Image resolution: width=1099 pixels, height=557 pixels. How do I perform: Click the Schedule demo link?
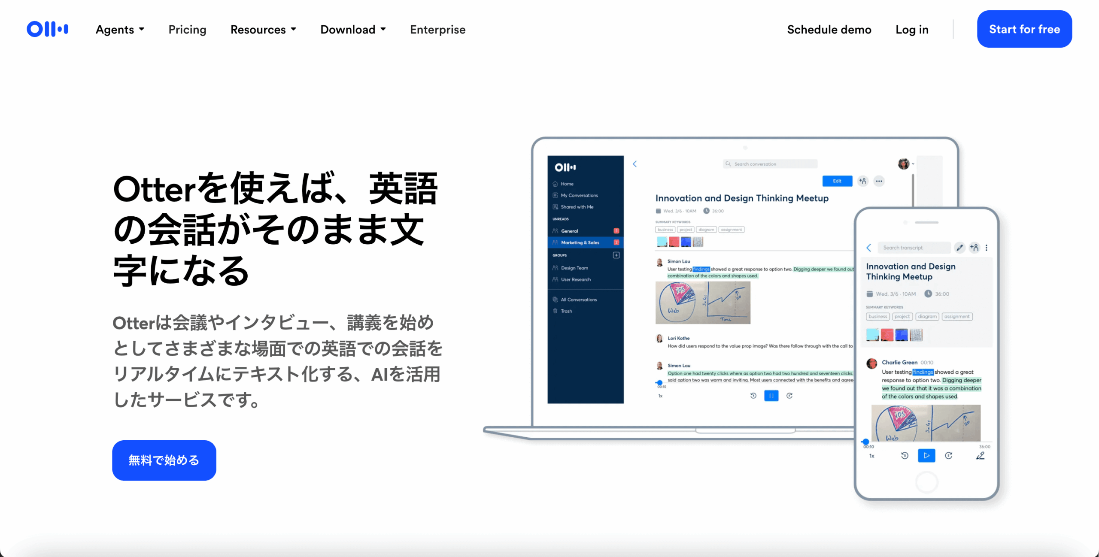pyautogui.click(x=829, y=30)
